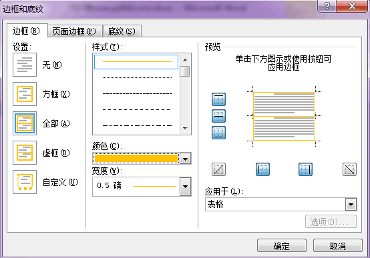Toggle the inside horizontal border button

[218, 116]
